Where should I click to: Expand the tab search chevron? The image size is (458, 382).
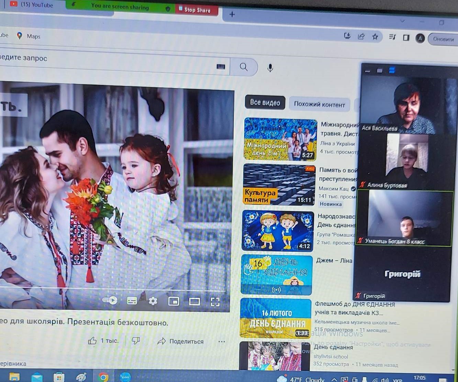click(402, 21)
